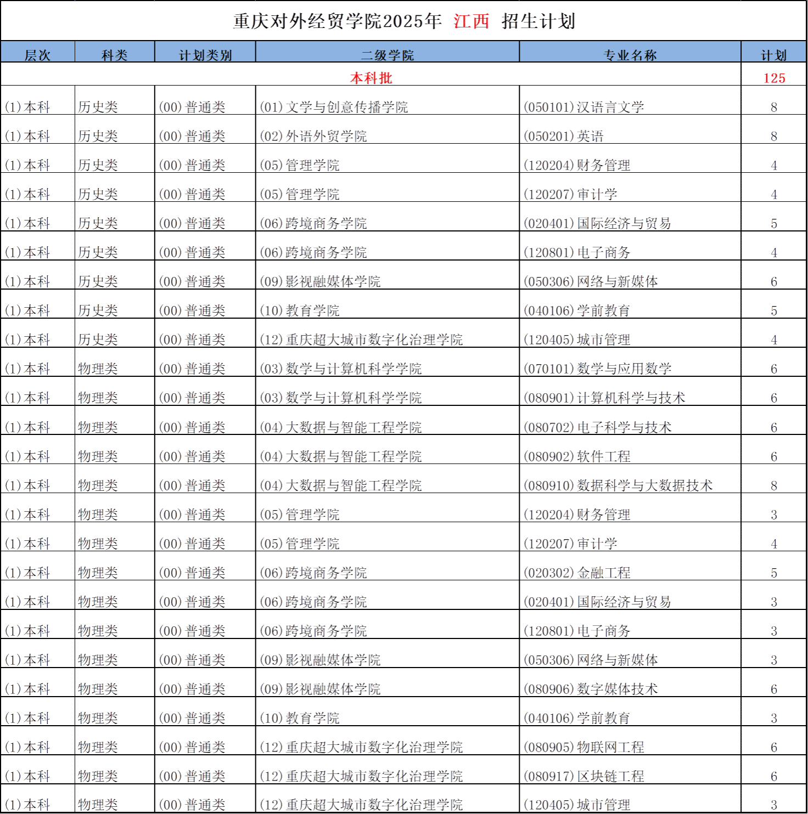Click the 计划类别 column header
808x814 pixels.
click(205, 55)
